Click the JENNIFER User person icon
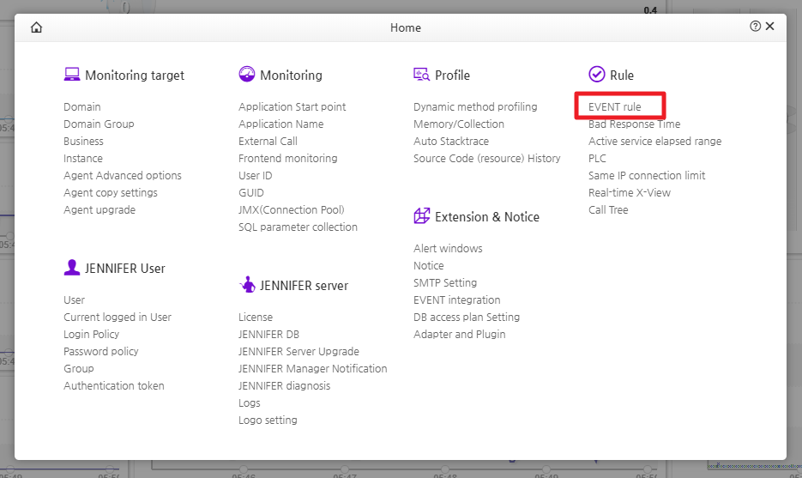Screen dimensions: 802x478 tap(72, 268)
